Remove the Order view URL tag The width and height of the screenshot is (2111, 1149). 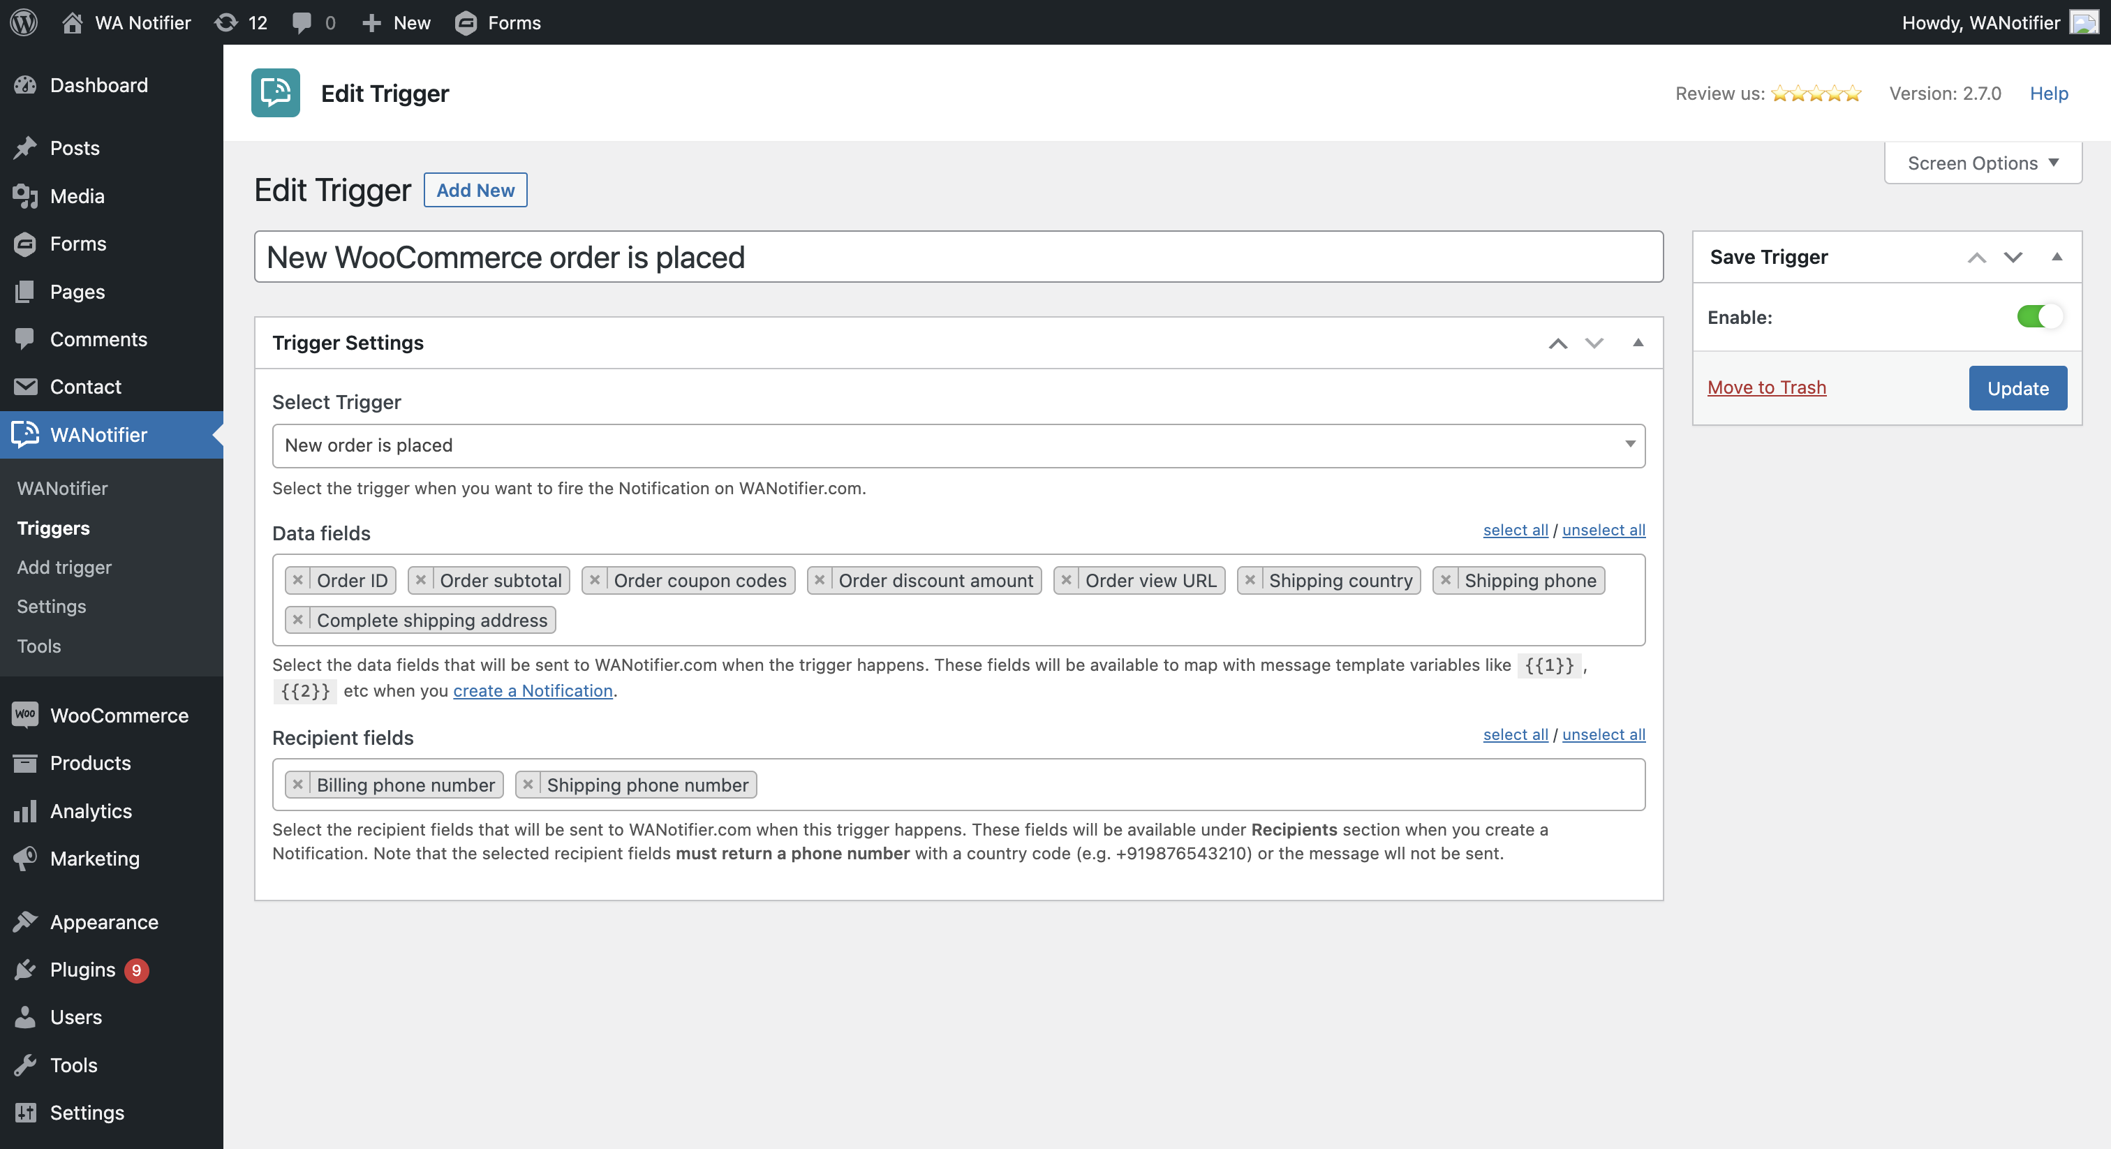coord(1066,580)
